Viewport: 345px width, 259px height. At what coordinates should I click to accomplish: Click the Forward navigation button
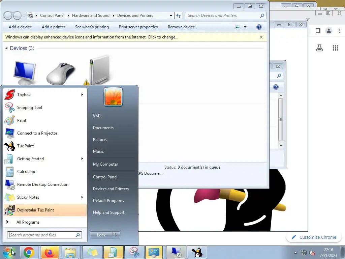pyautogui.click(x=17, y=16)
